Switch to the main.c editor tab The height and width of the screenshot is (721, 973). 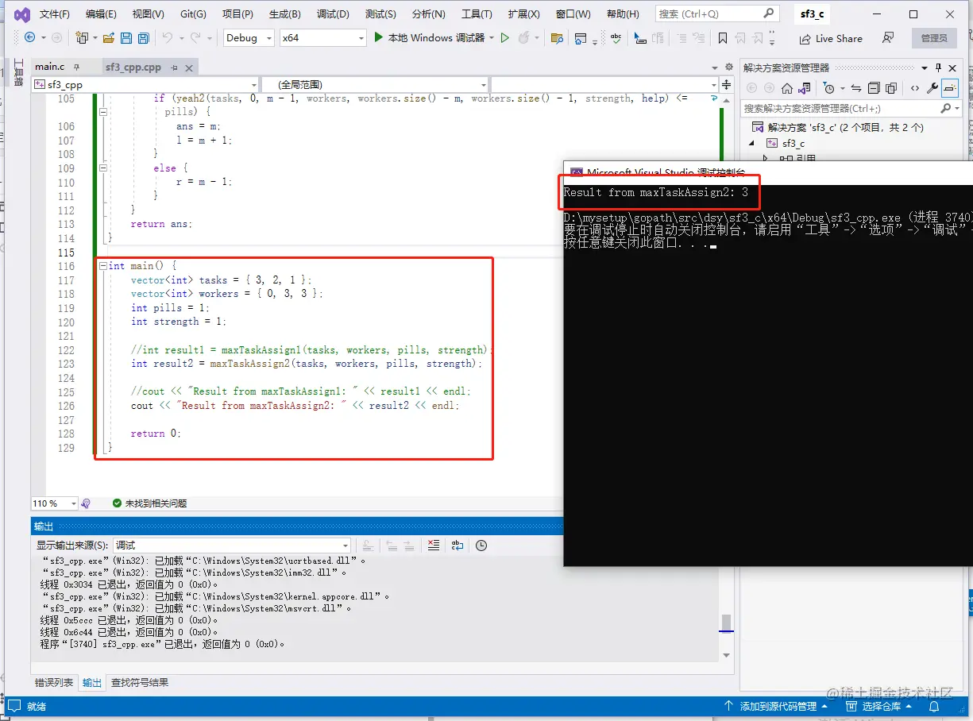[49, 67]
